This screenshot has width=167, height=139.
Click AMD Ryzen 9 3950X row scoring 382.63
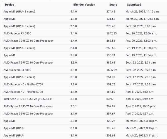[x=84, y=63]
